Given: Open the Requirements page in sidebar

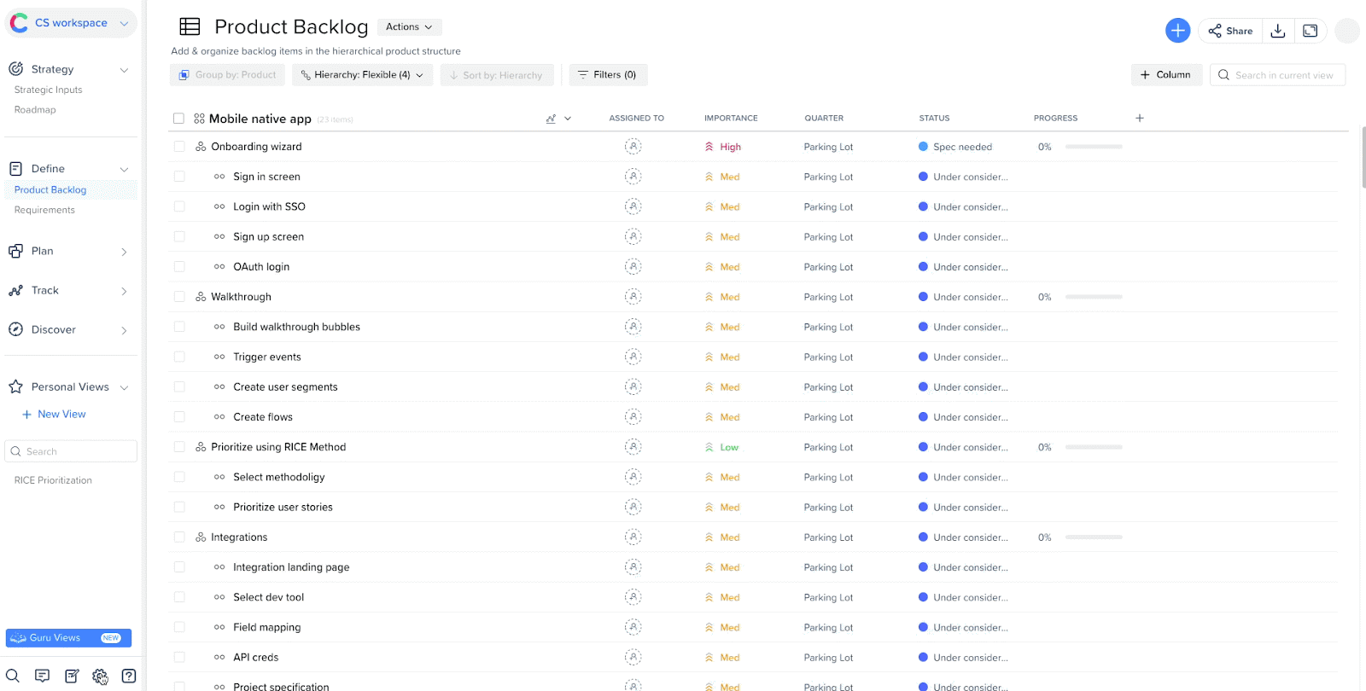Looking at the screenshot, I should 44,210.
